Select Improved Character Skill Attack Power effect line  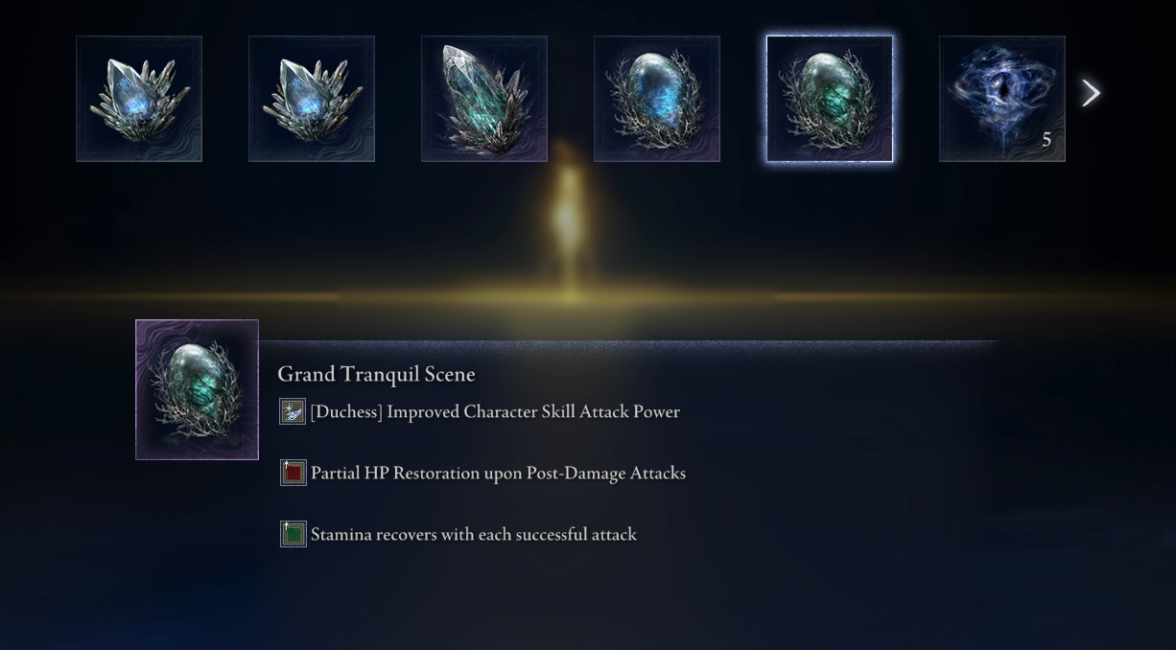tap(495, 411)
